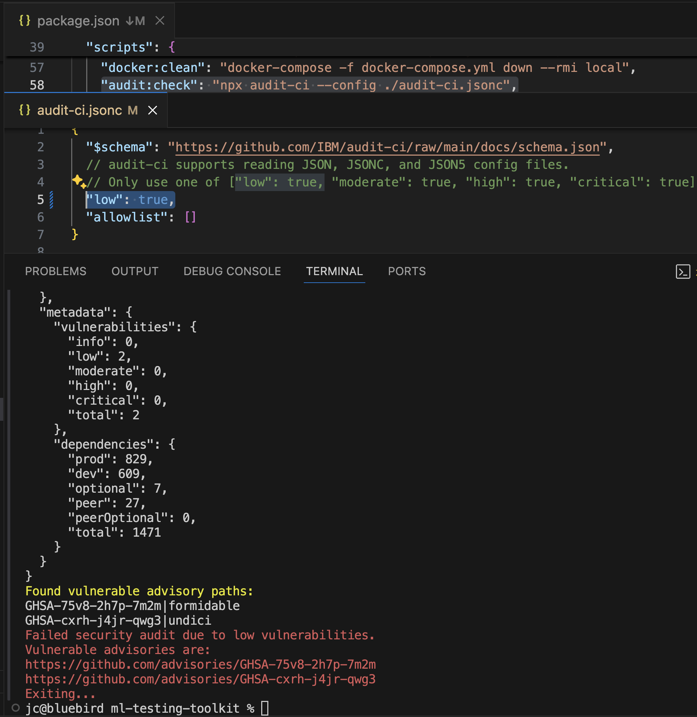Close the package.json editor tab
The image size is (697, 717).
pos(160,20)
